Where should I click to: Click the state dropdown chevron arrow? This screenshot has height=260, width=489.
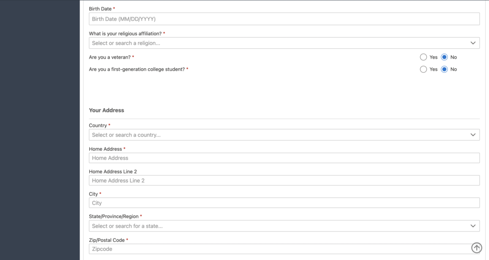[473, 226]
